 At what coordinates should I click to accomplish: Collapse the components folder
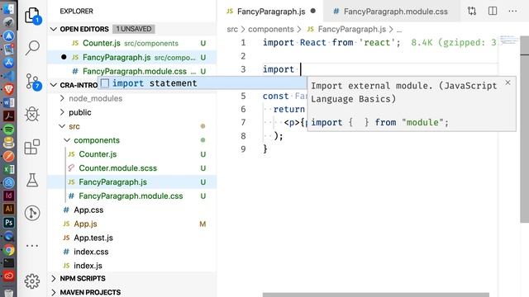pyautogui.click(x=67, y=140)
